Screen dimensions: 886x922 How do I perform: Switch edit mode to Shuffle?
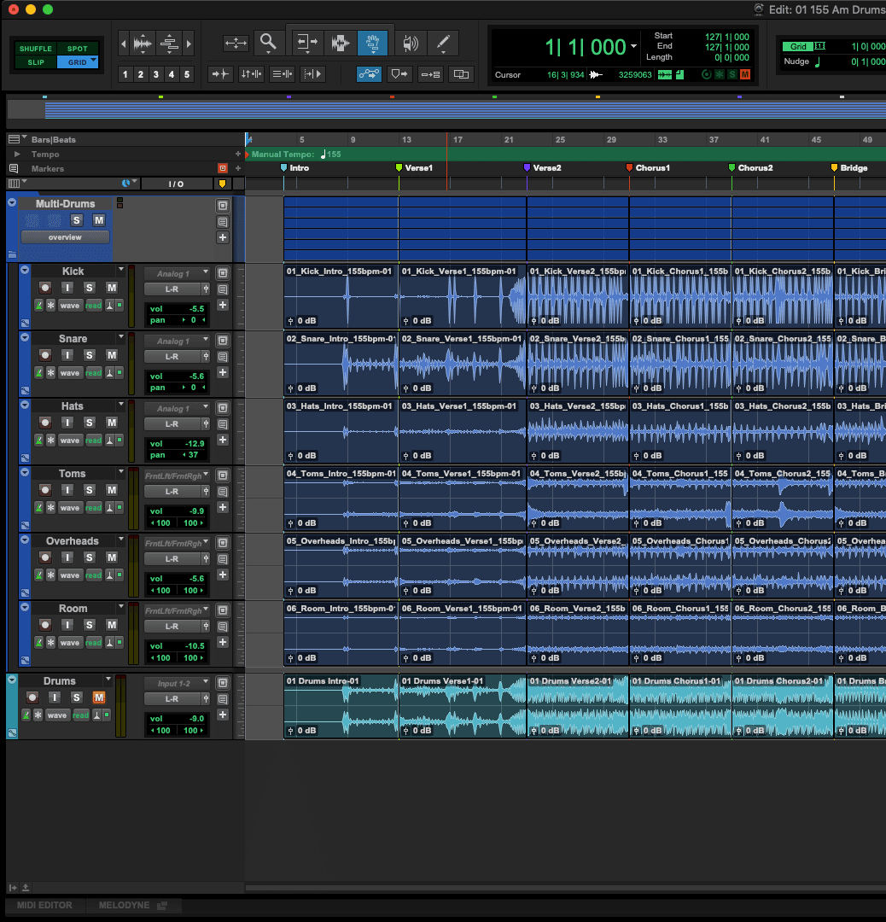[35, 49]
